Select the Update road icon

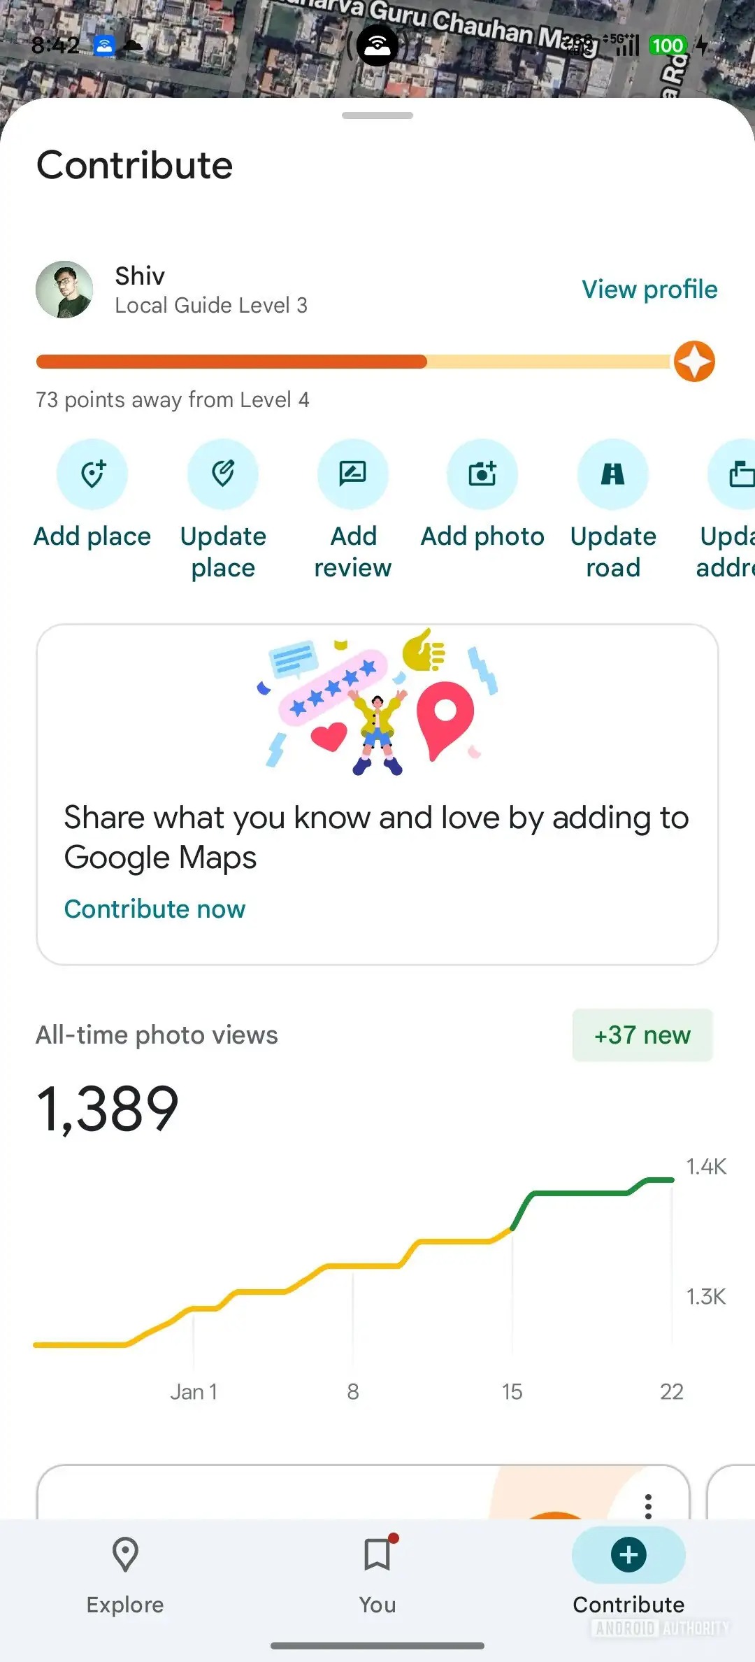(x=613, y=474)
